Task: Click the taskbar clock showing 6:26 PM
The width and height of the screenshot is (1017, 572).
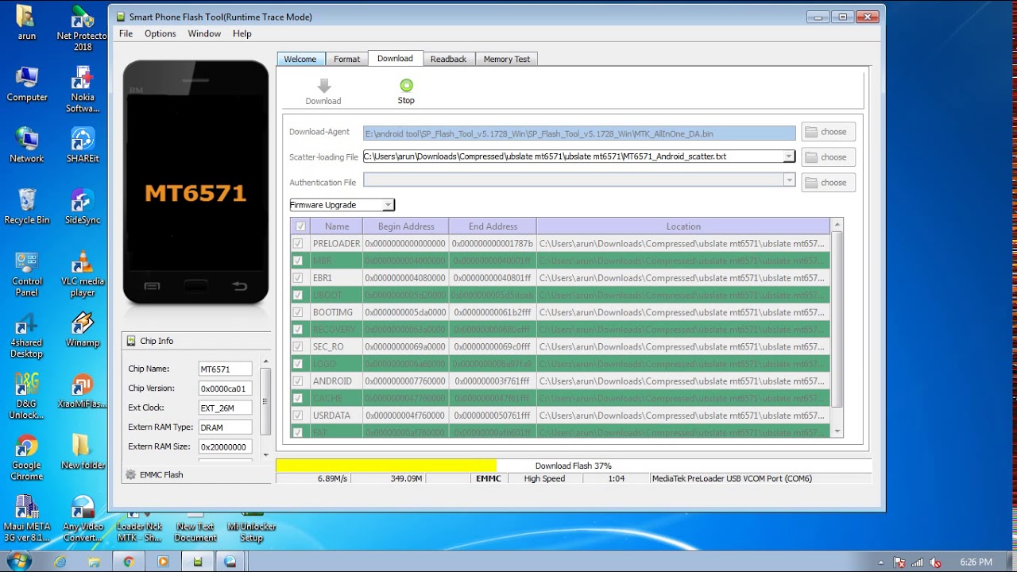Action: pyautogui.click(x=976, y=562)
